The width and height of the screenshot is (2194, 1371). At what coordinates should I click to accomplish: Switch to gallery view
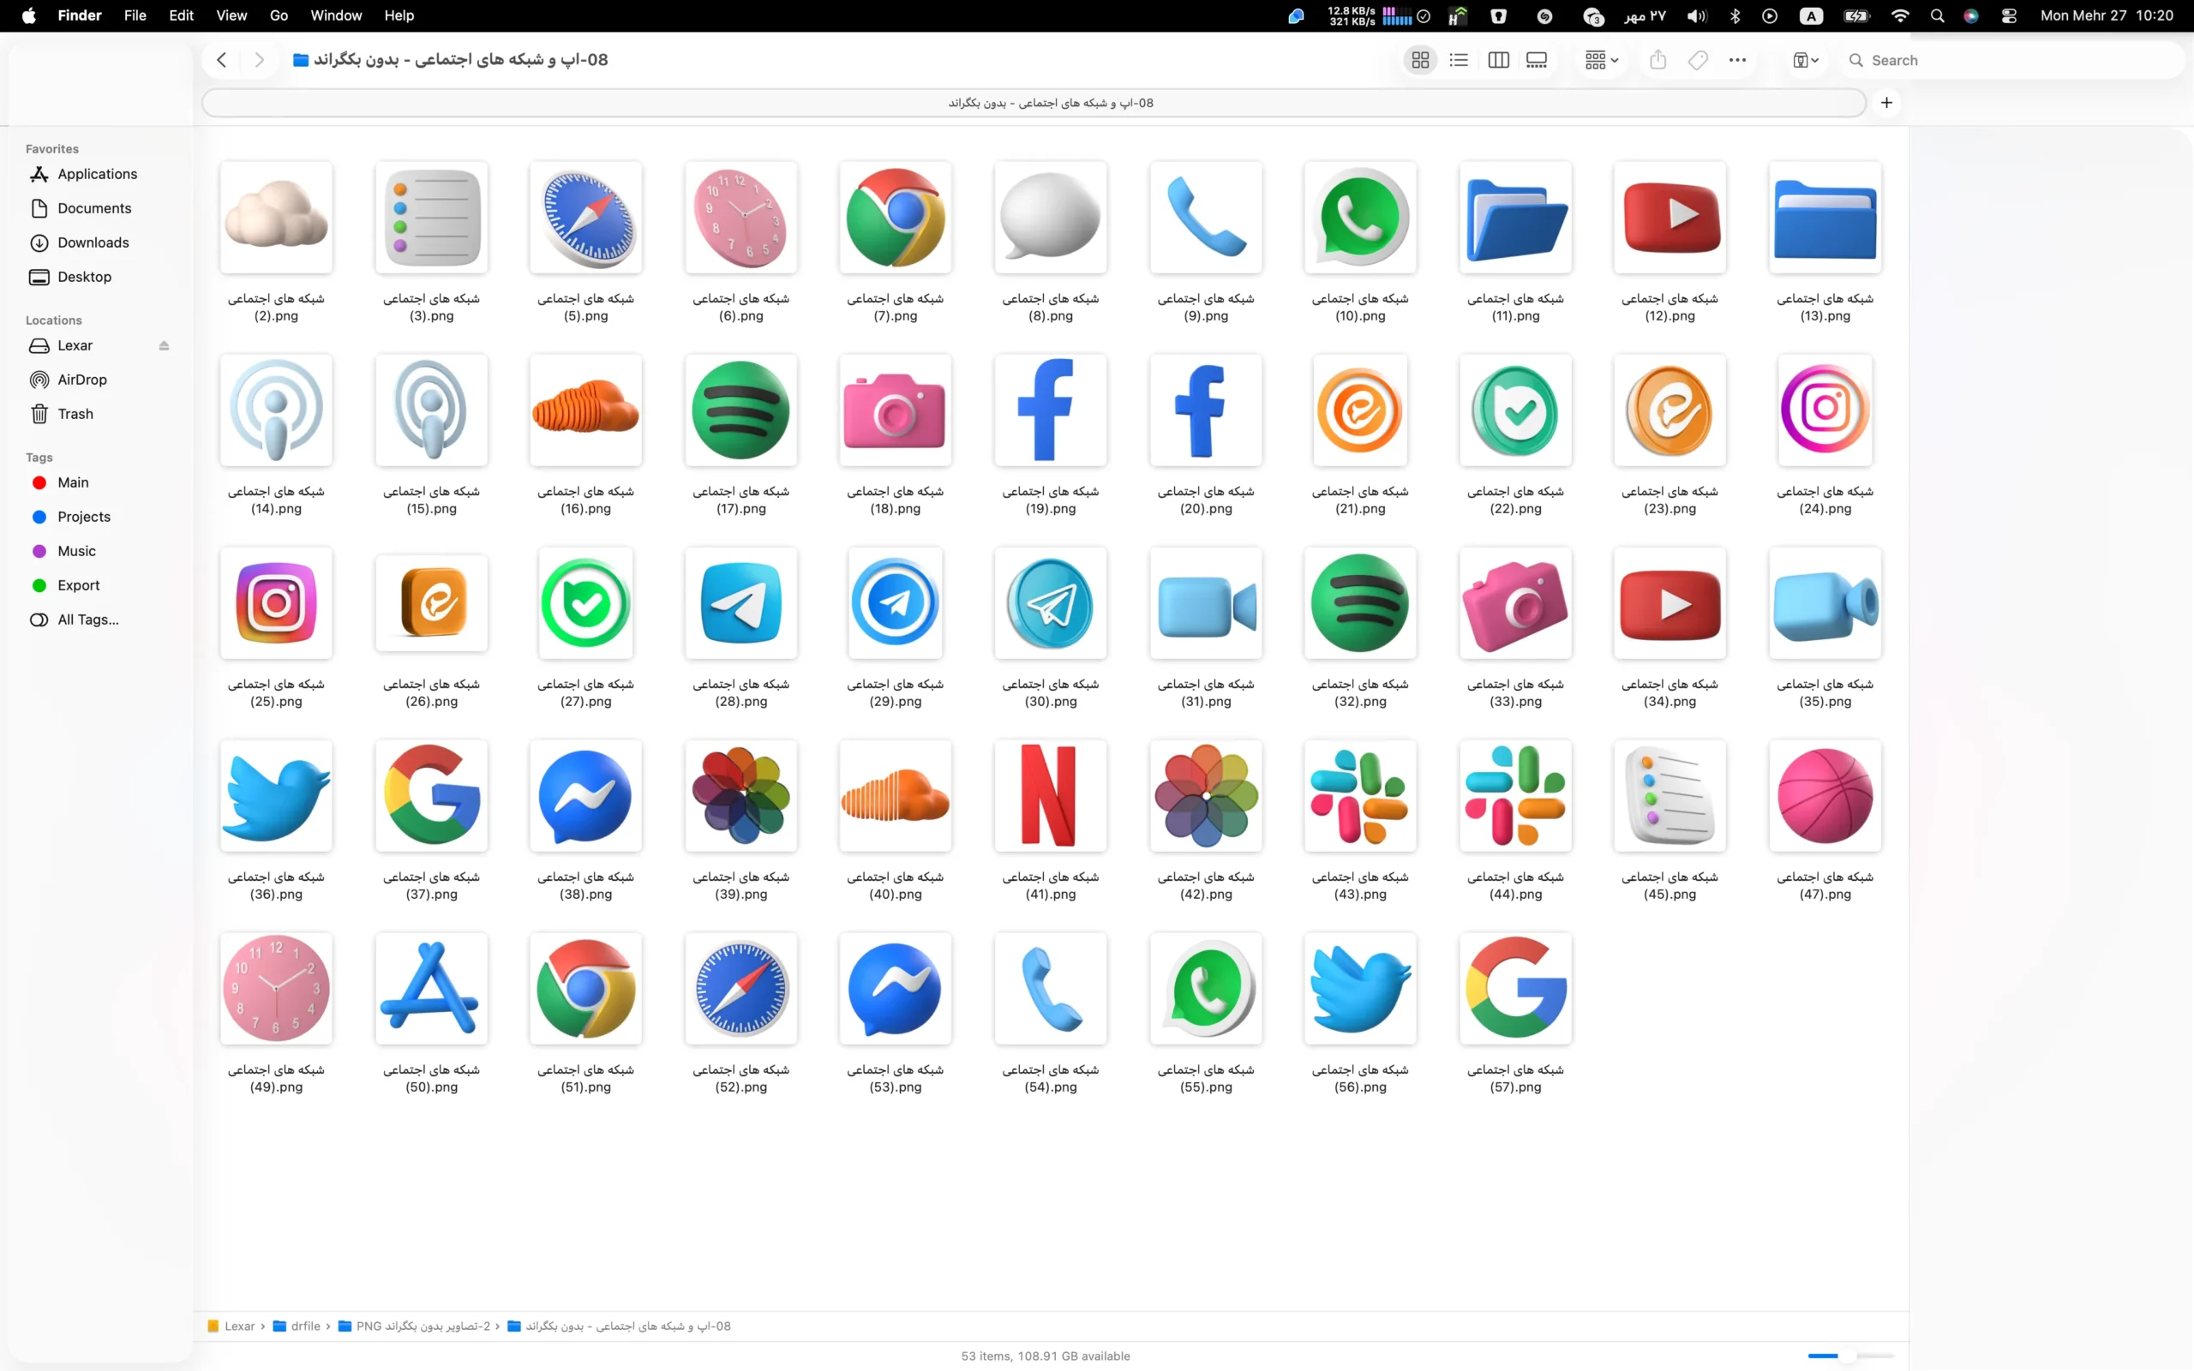pos(1537,60)
